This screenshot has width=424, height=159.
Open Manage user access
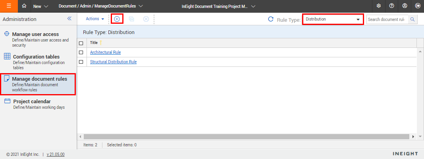pos(38,39)
